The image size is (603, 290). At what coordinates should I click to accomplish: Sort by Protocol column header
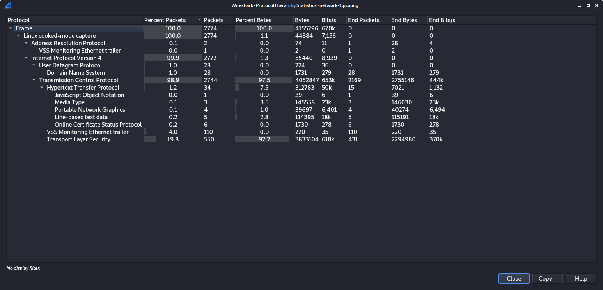coord(74,20)
